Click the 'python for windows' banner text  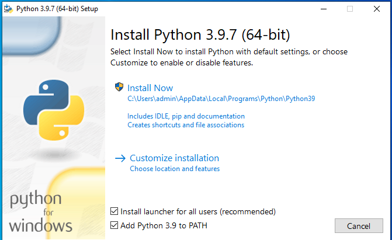(x=41, y=211)
